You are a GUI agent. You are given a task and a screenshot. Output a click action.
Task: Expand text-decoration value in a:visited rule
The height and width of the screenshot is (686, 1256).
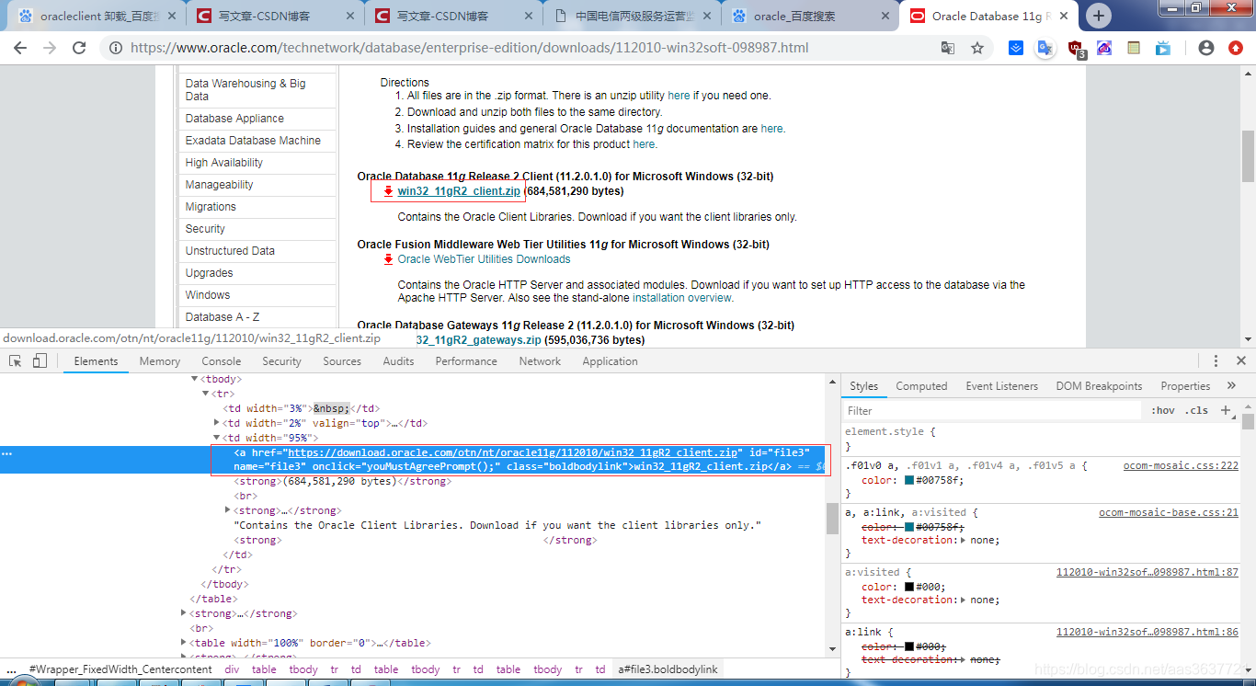pyautogui.click(x=963, y=600)
